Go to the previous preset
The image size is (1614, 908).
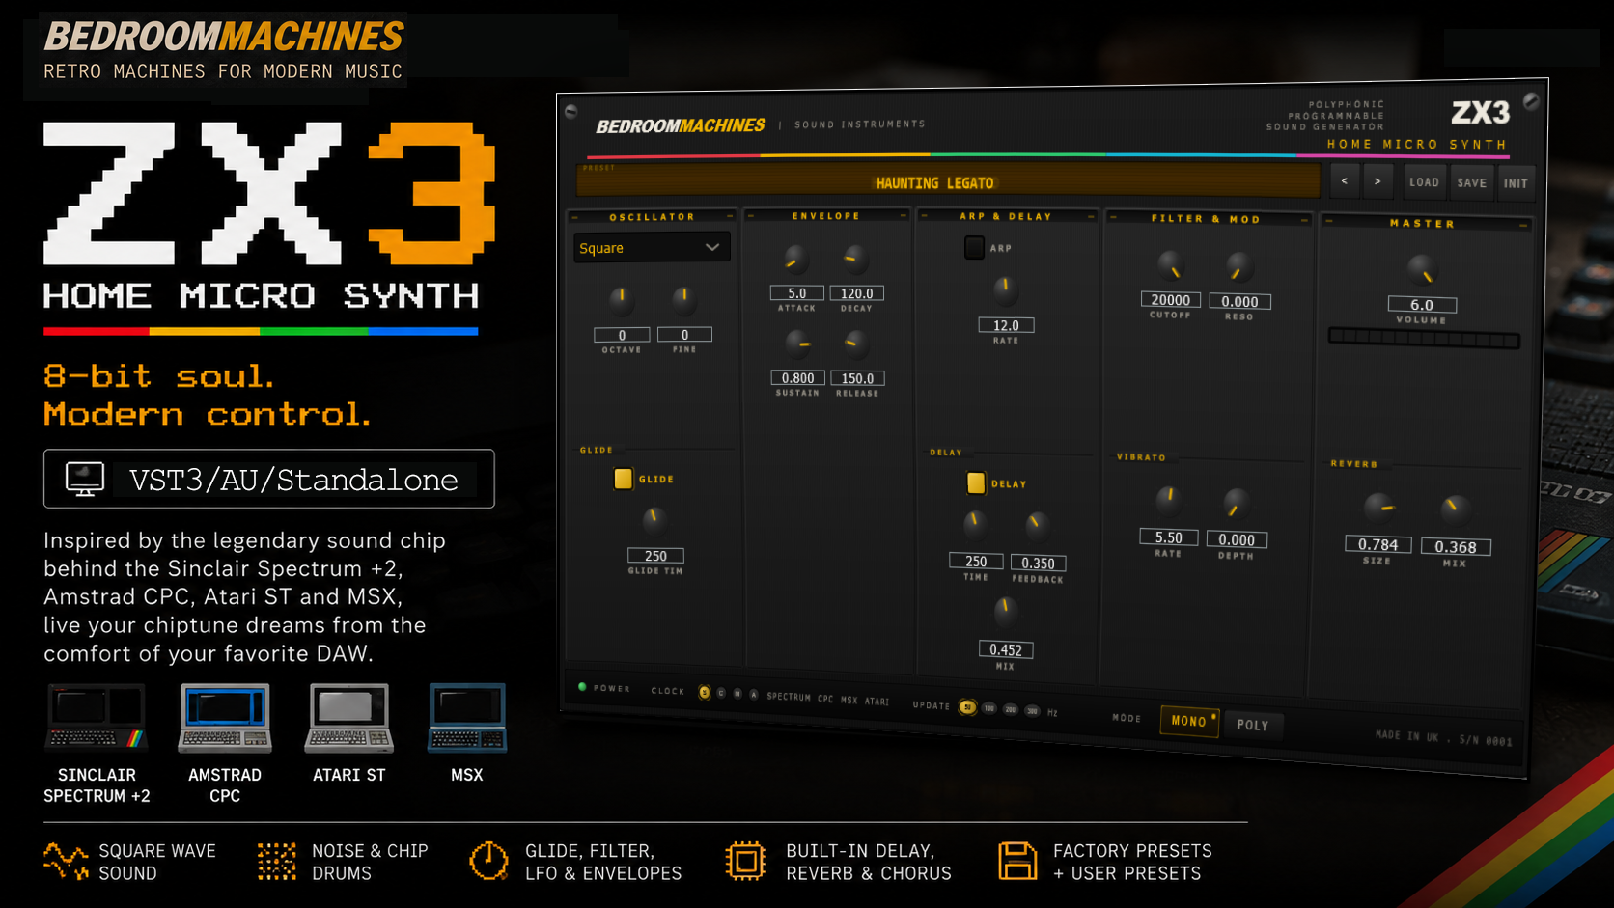pos(1345,181)
